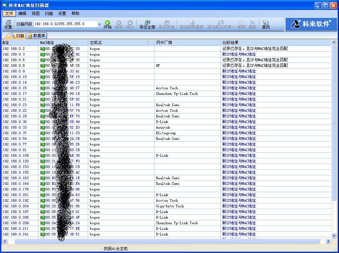Screen dimensions: 339x253
Task: Click sort arrow in 主机名 column header
Action: click(x=149, y=43)
